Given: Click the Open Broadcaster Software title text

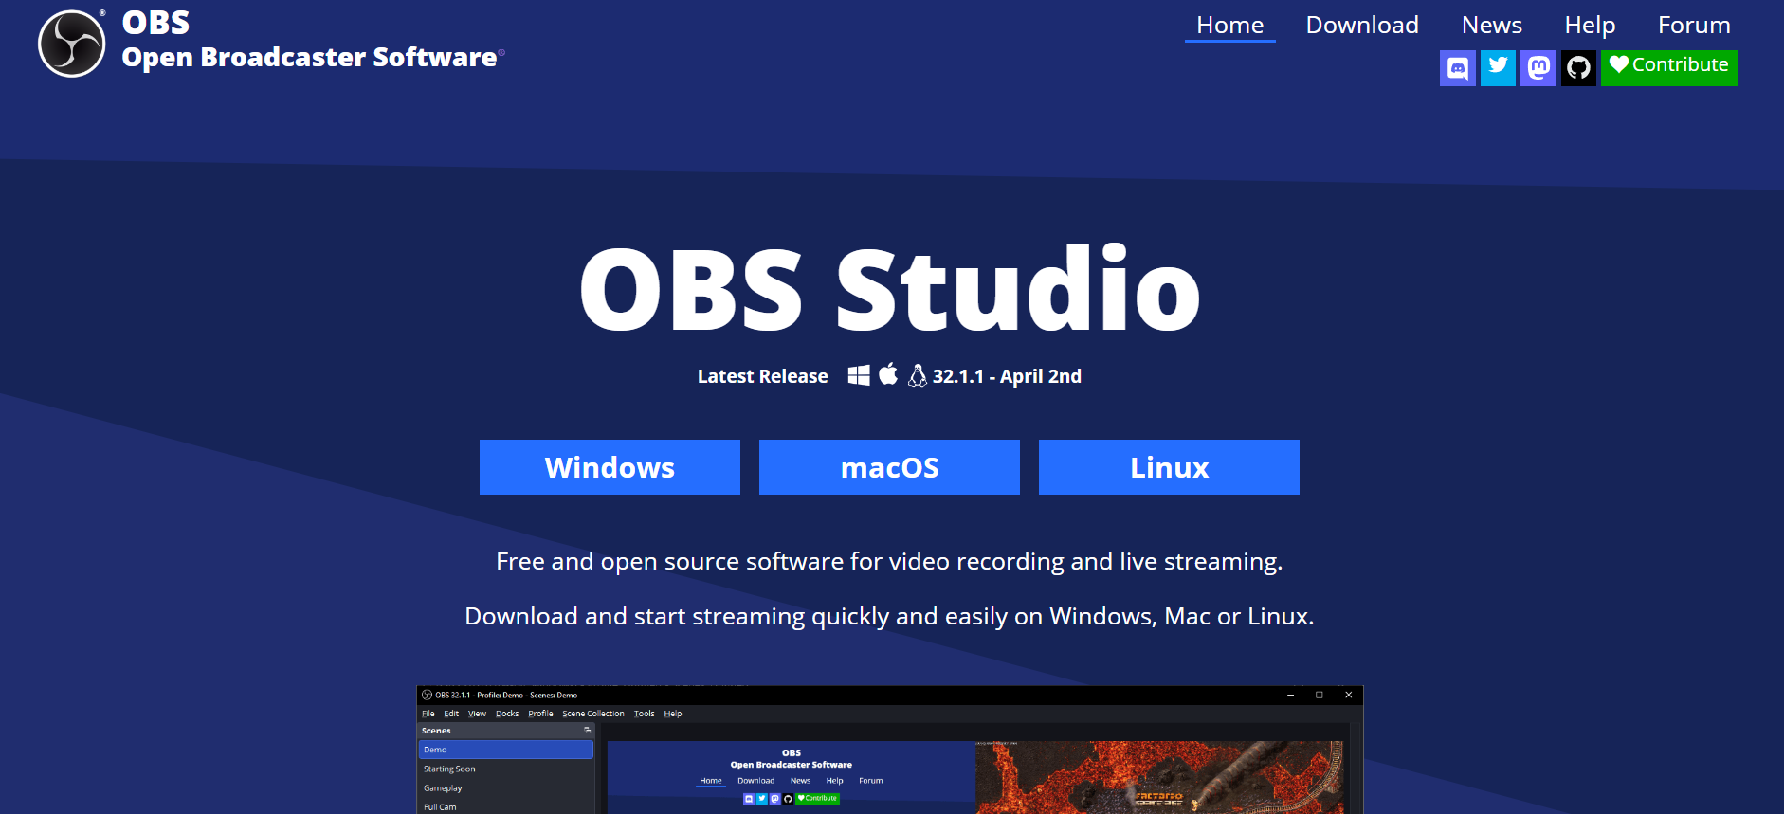Looking at the screenshot, I should click(309, 58).
